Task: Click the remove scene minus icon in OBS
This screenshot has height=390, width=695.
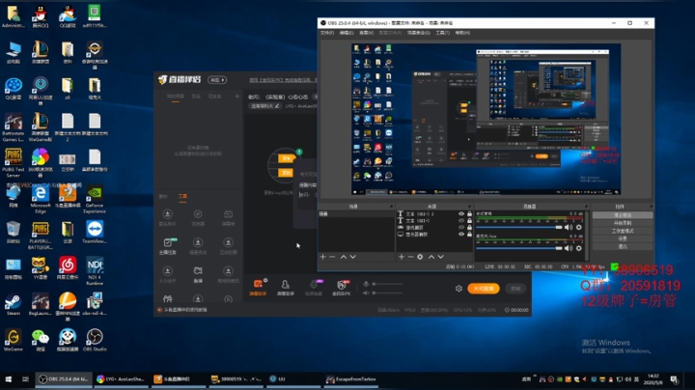Action: pyautogui.click(x=332, y=257)
